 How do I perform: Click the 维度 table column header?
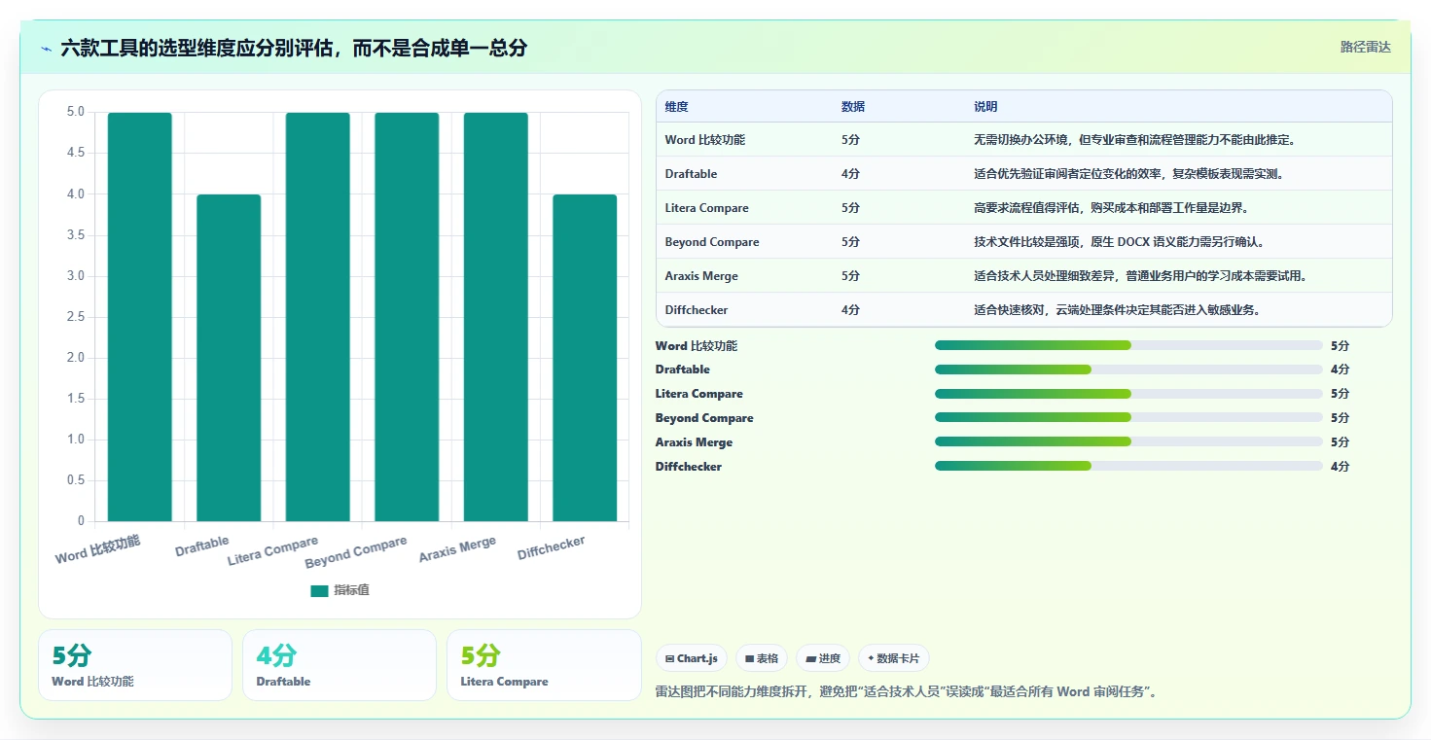tap(677, 107)
